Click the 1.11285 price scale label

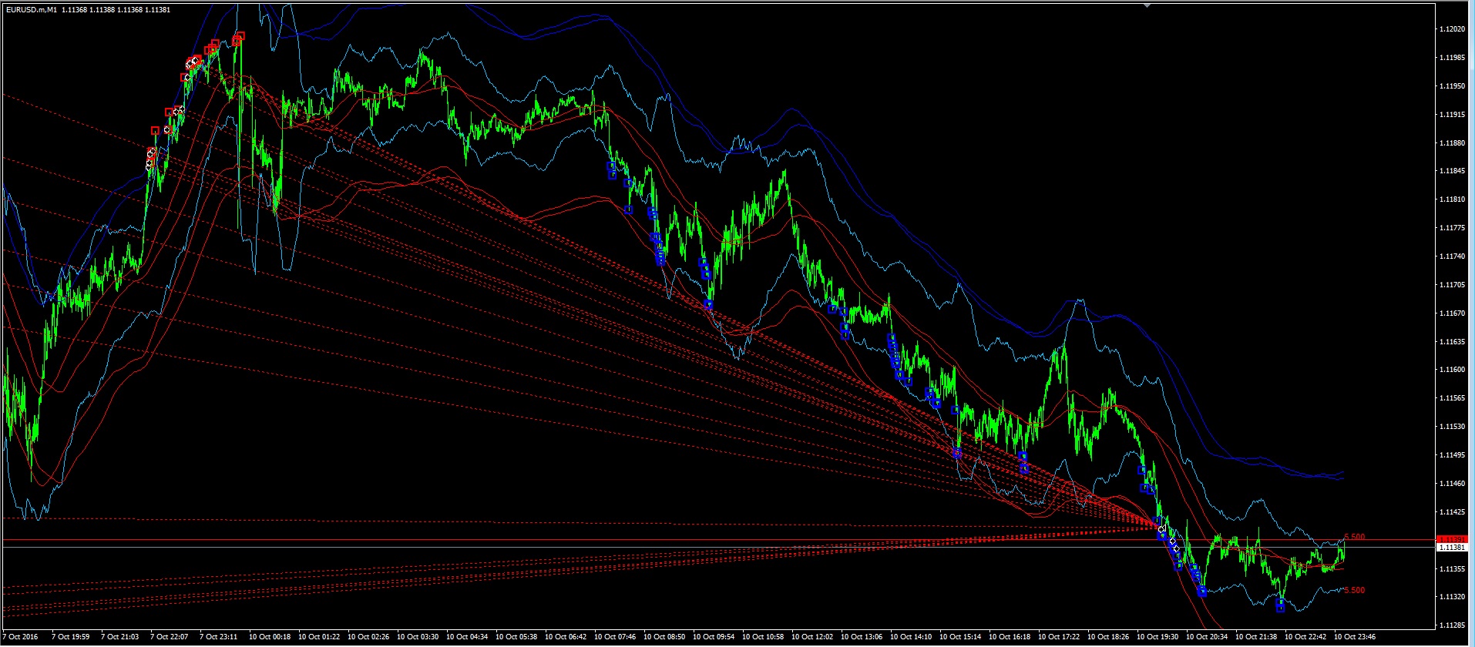click(x=1452, y=625)
